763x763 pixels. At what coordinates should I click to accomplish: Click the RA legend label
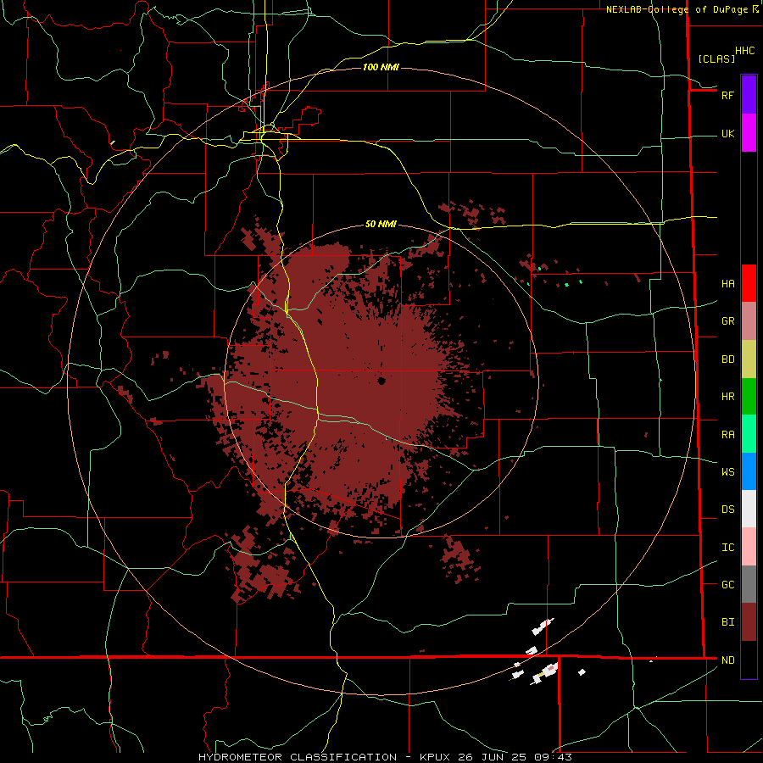pyautogui.click(x=727, y=435)
